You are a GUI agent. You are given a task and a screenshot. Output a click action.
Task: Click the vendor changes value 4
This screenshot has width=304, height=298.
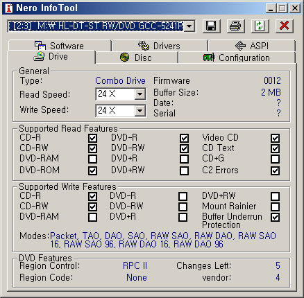[x=278, y=277]
